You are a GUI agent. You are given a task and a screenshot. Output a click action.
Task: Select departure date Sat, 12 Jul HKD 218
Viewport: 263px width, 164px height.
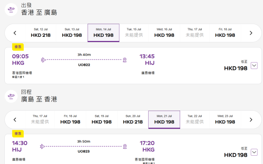pyautogui.click(x=41, y=33)
